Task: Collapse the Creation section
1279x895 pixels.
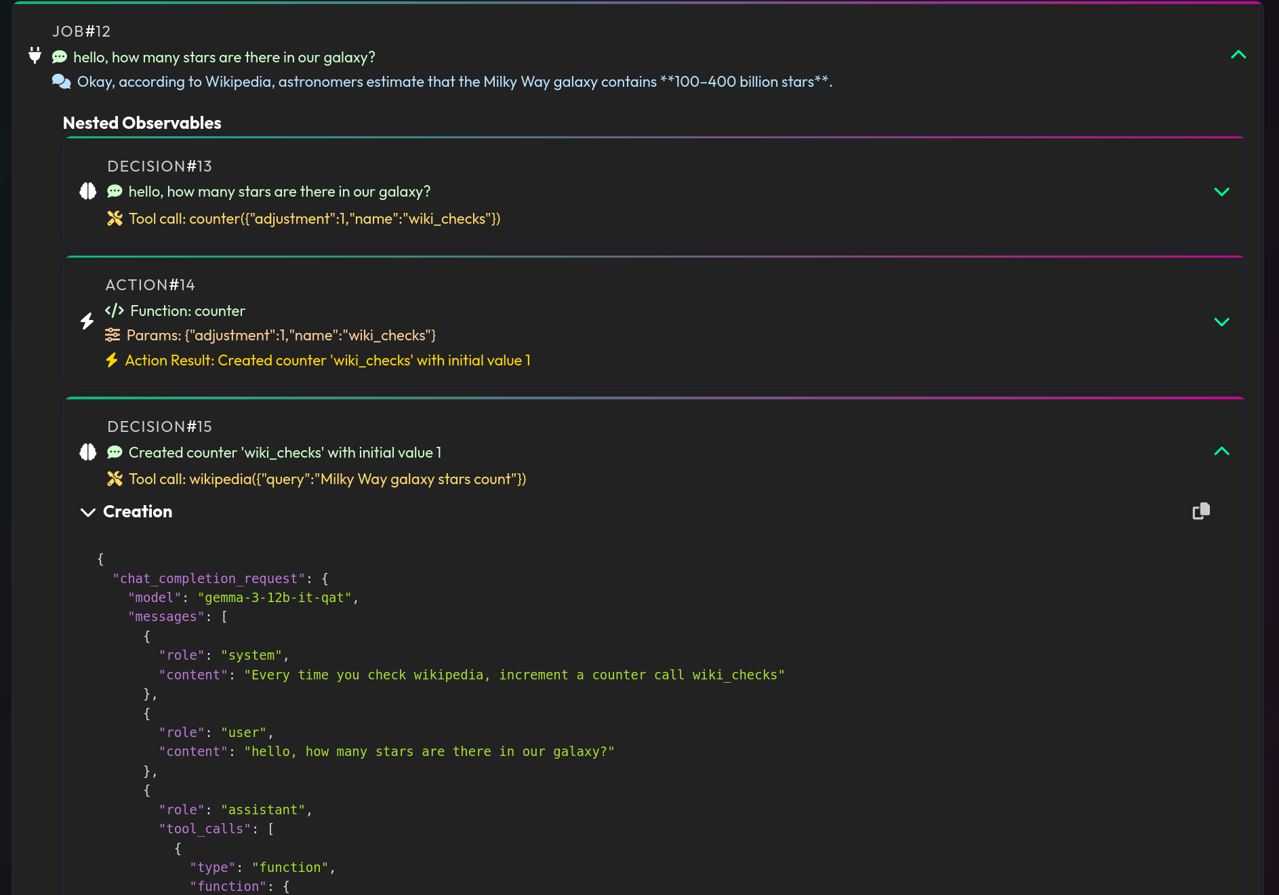Action: click(87, 513)
